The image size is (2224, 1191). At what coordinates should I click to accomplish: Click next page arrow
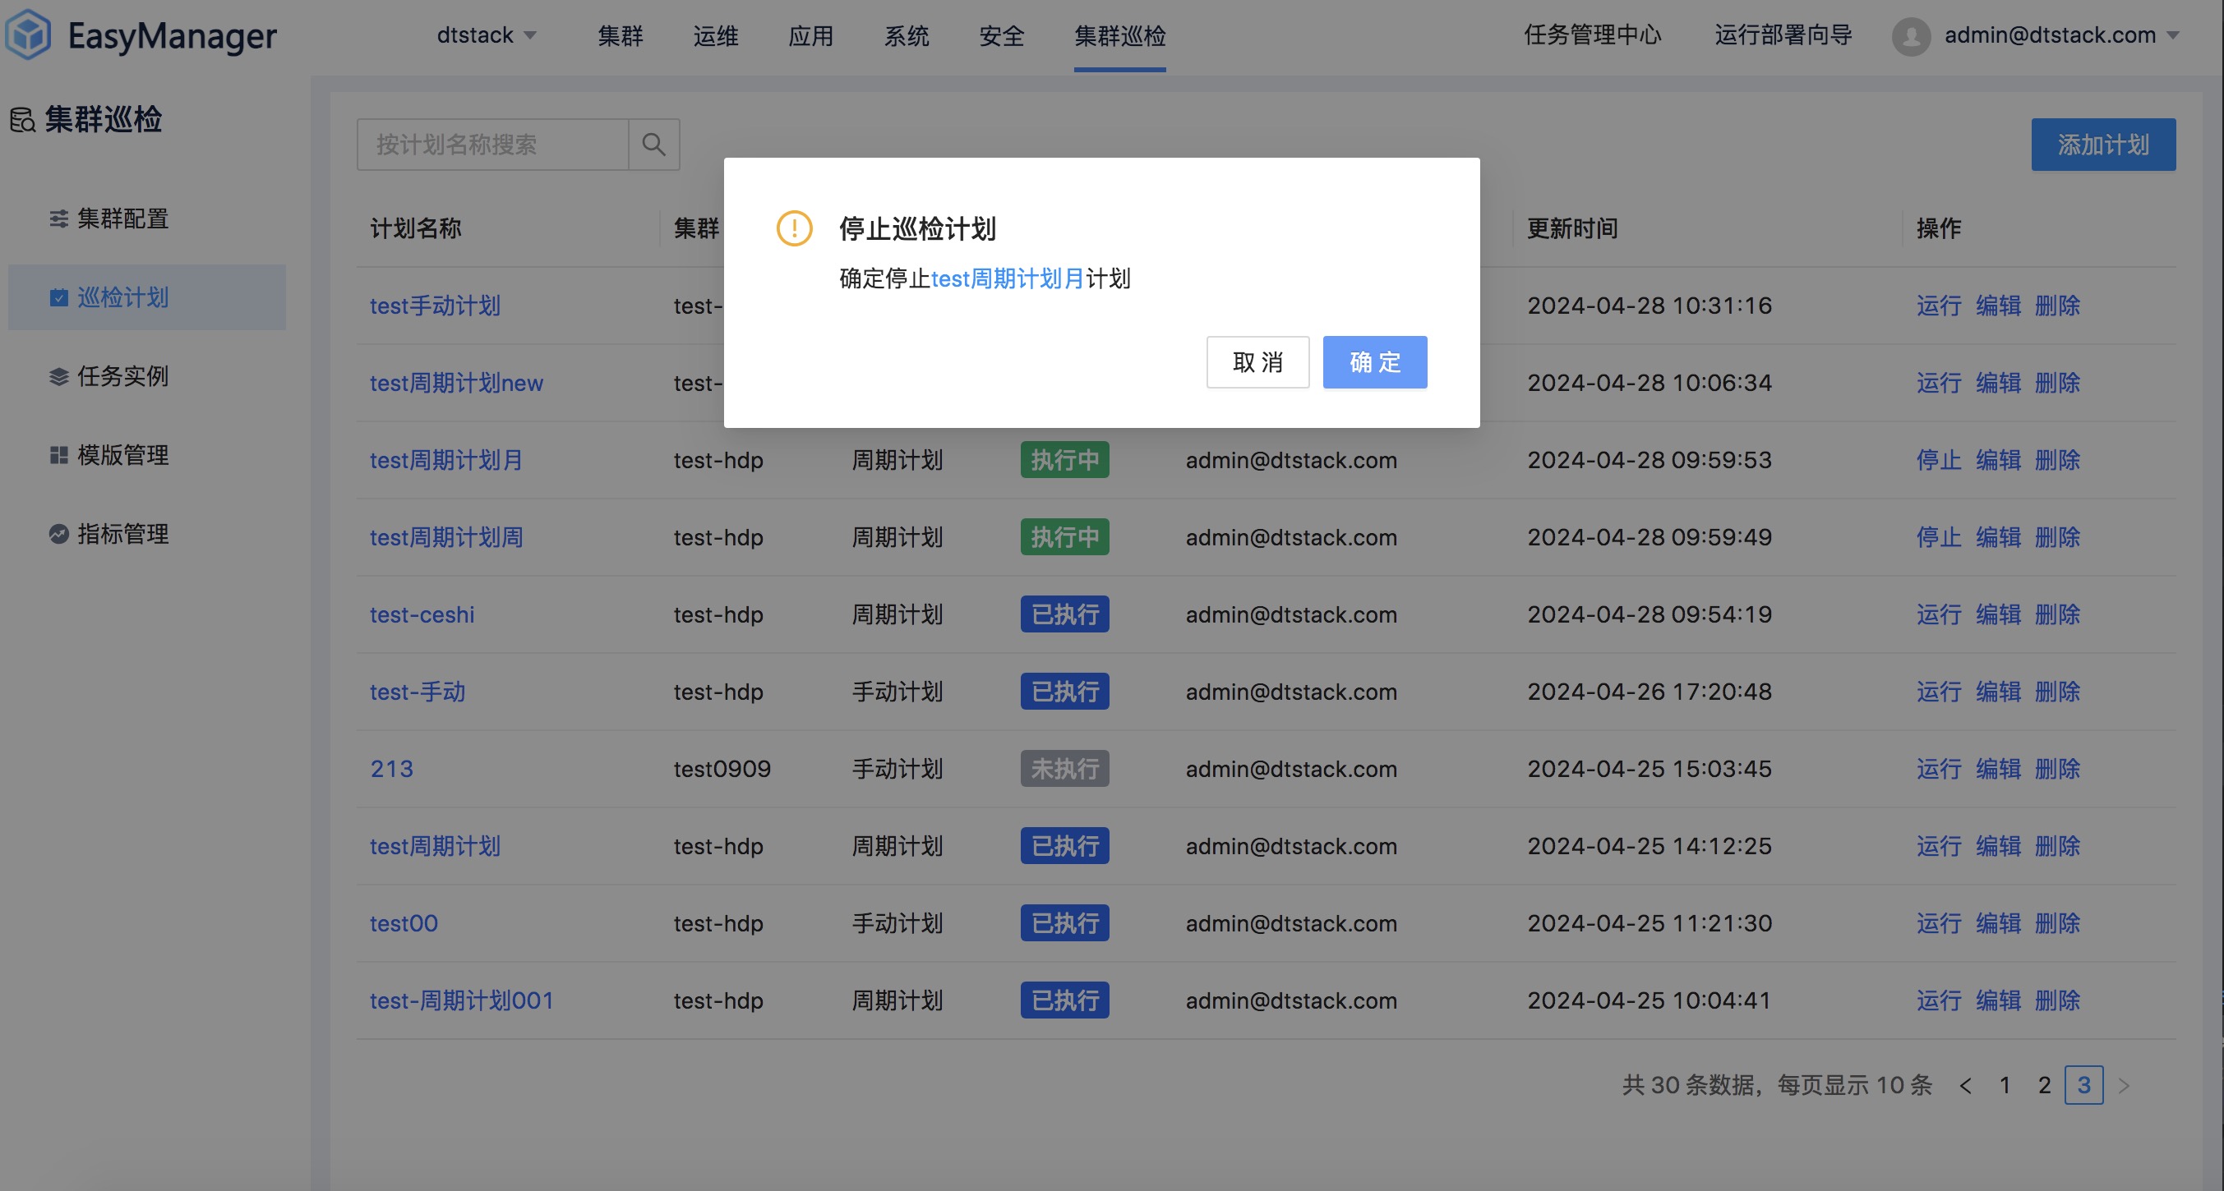[2124, 1086]
